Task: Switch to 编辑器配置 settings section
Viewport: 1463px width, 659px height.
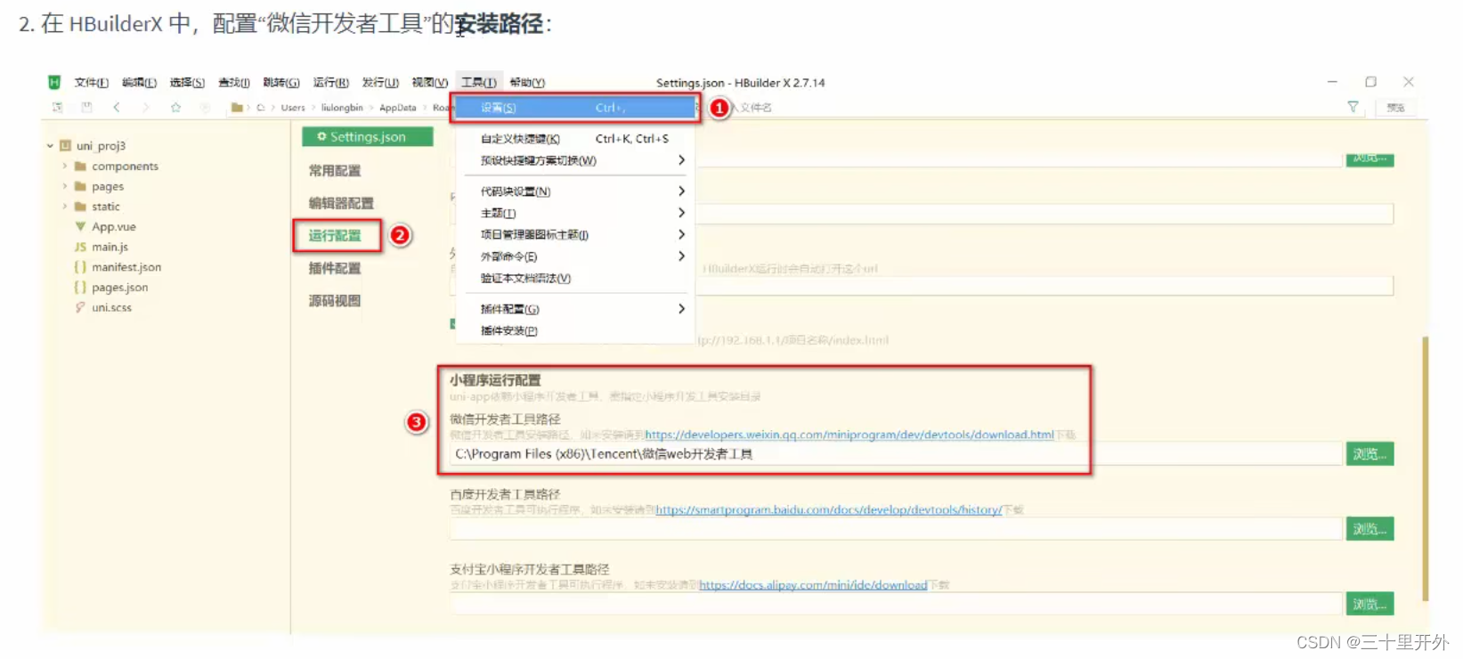Action: 341,203
